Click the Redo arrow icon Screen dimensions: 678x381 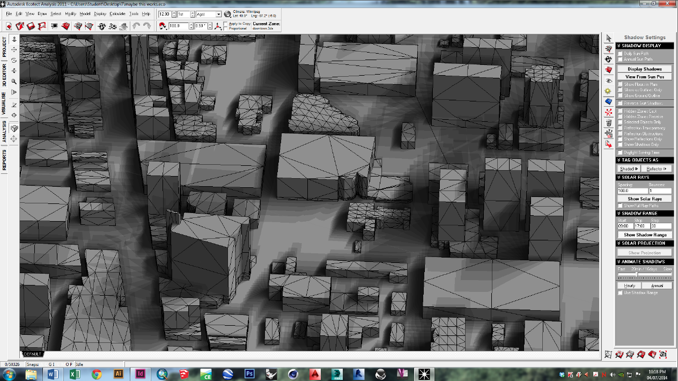(x=146, y=26)
